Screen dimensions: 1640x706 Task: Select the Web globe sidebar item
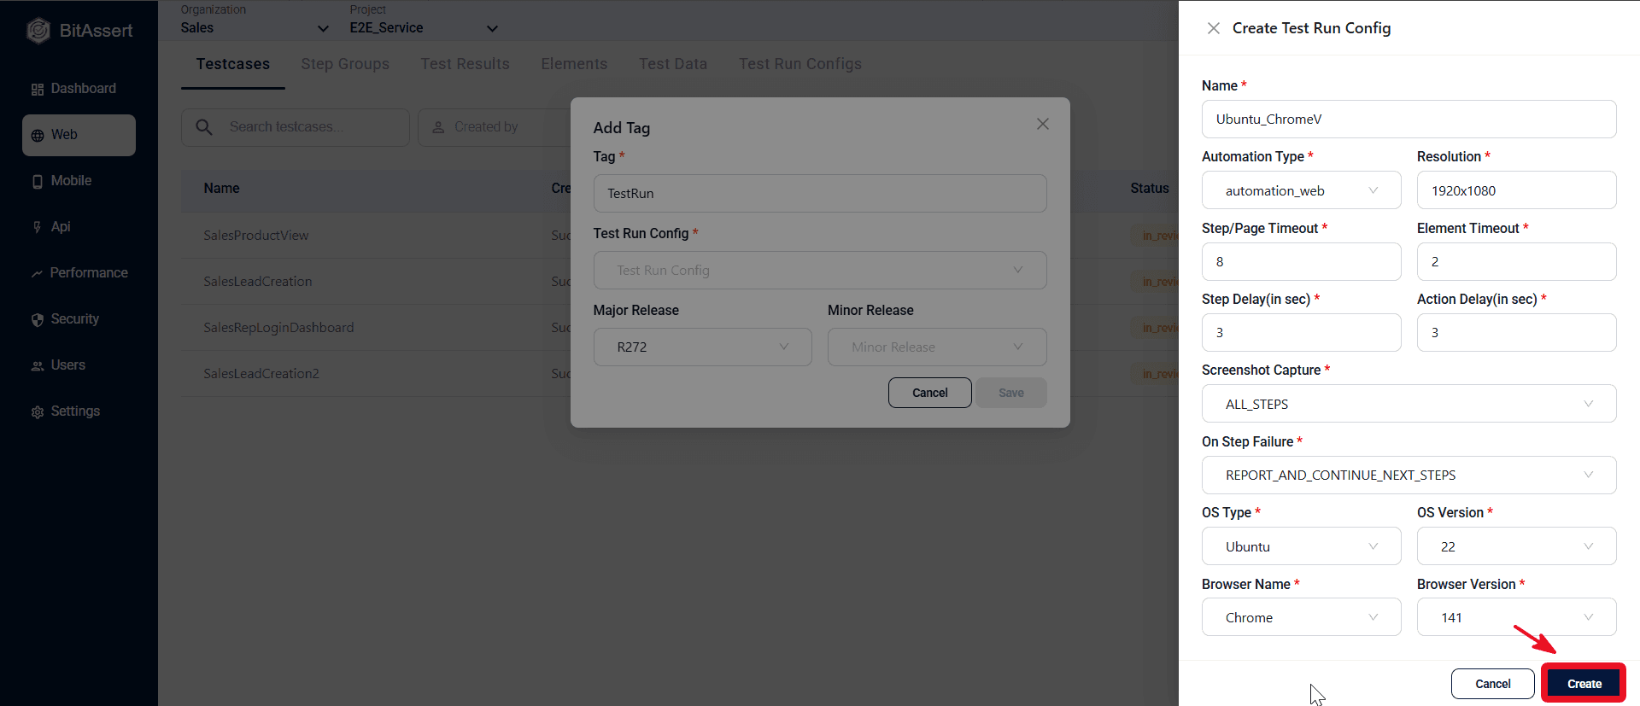[x=79, y=135]
